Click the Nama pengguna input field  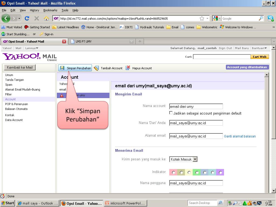(x=196, y=183)
